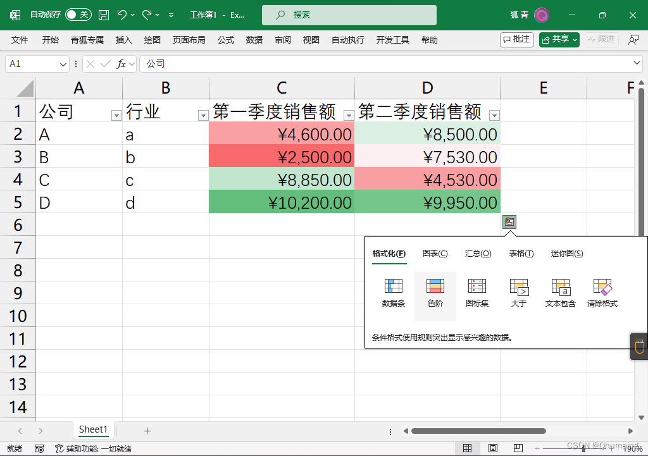
Task: Choose the 文本包含 (Text Contains) rule icon
Action: pos(560,292)
